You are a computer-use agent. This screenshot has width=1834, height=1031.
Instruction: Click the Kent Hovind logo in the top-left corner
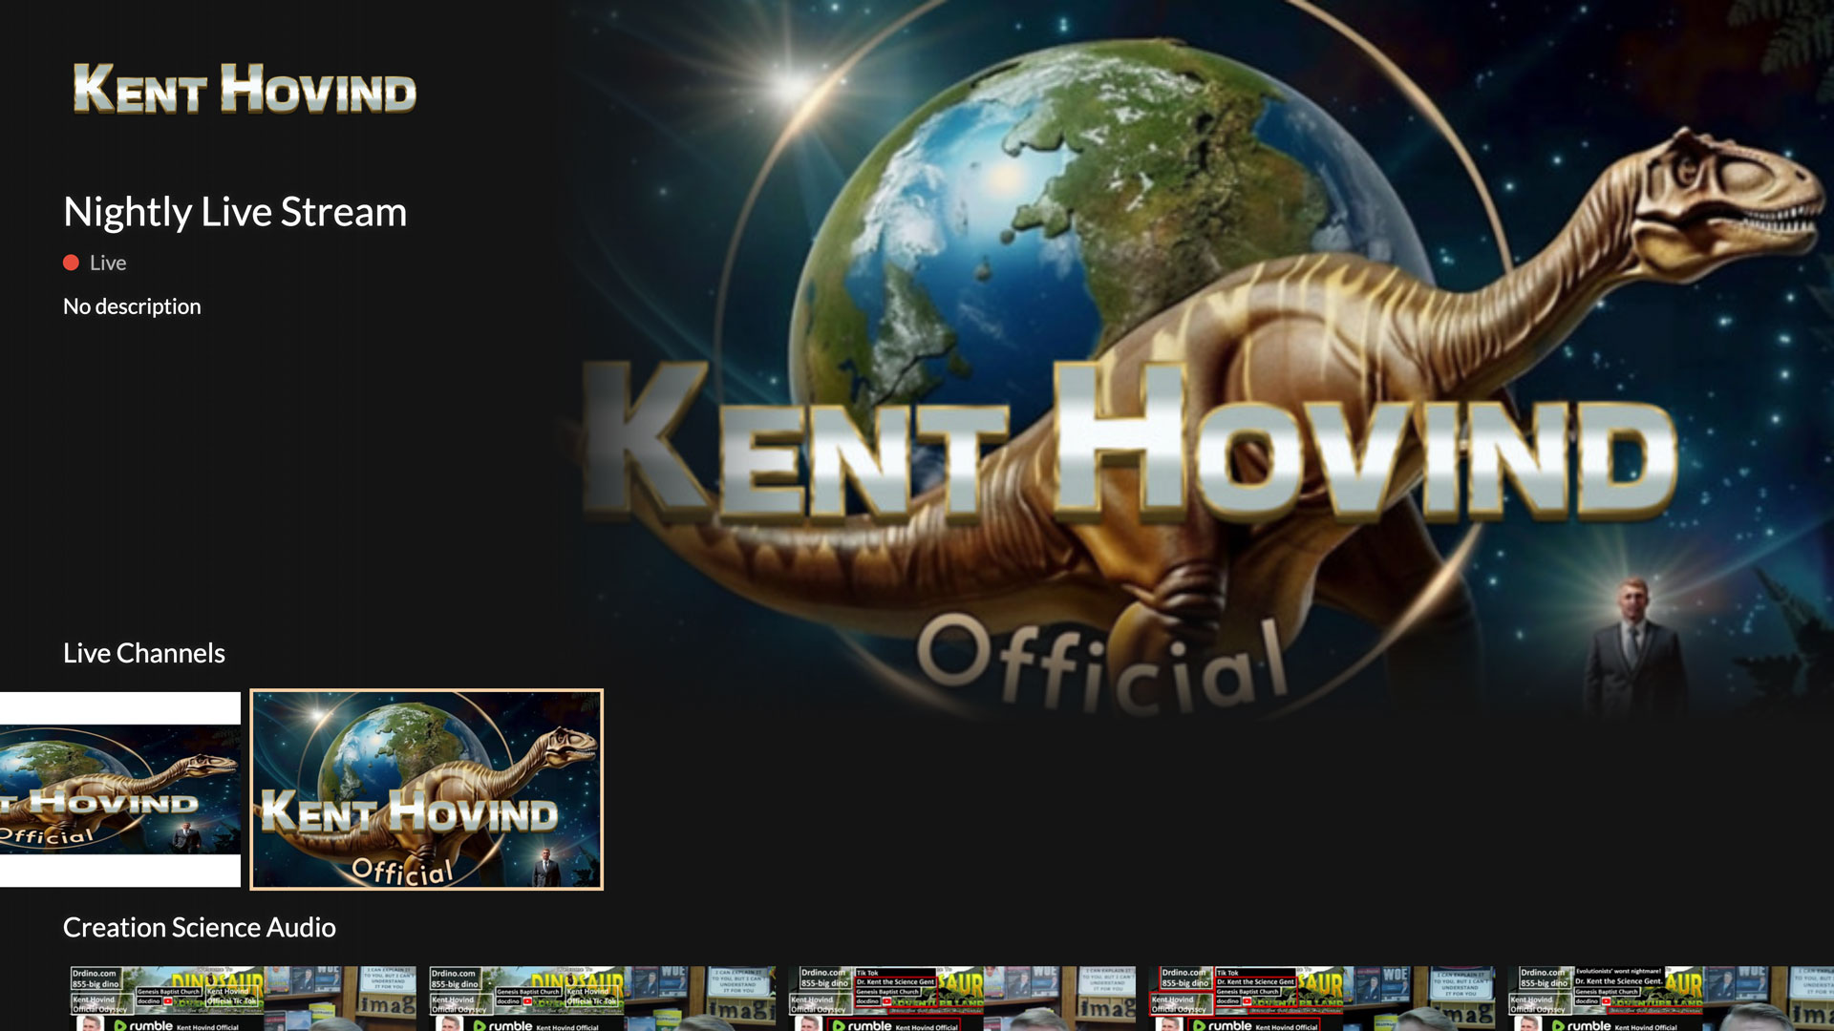tap(245, 91)
